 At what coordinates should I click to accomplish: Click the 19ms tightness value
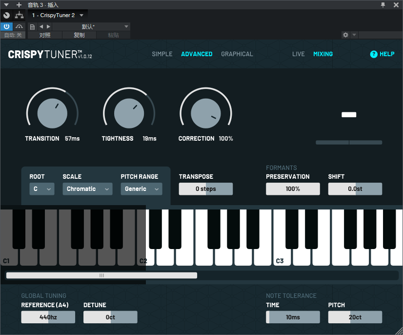pos(150,138)
